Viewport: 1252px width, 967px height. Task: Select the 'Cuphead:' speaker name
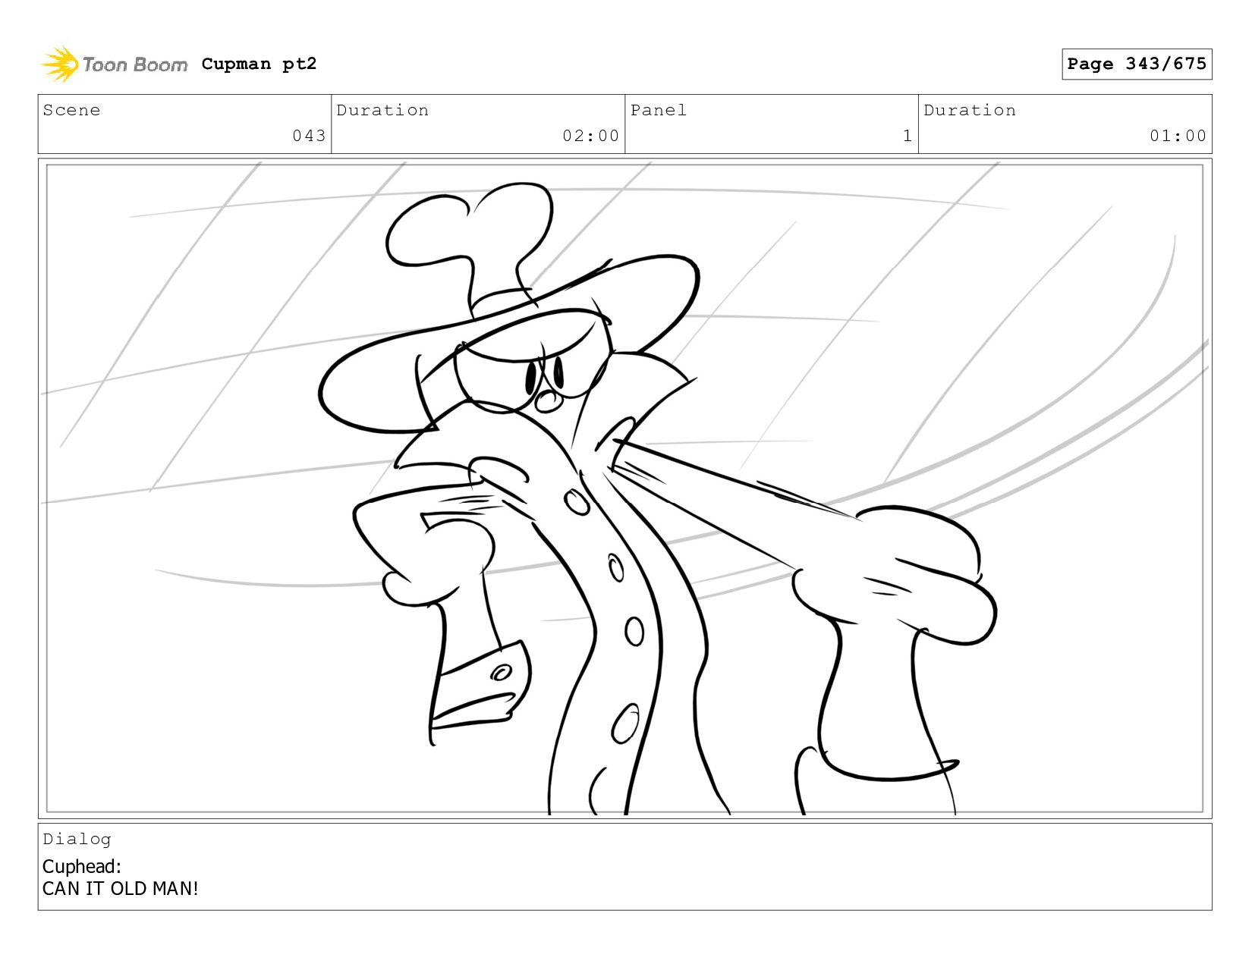coord(82,866)
